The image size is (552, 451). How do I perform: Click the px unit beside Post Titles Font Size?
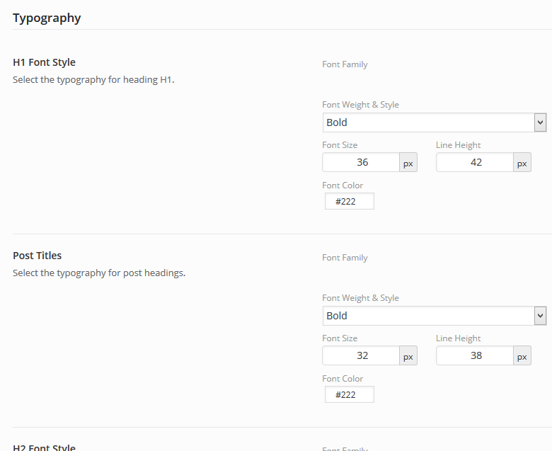click(x=408, y=356)
